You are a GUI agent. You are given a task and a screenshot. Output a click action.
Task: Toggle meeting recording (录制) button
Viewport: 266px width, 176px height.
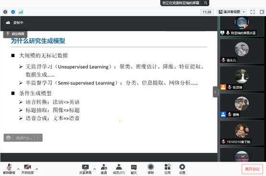click(151, 169)
